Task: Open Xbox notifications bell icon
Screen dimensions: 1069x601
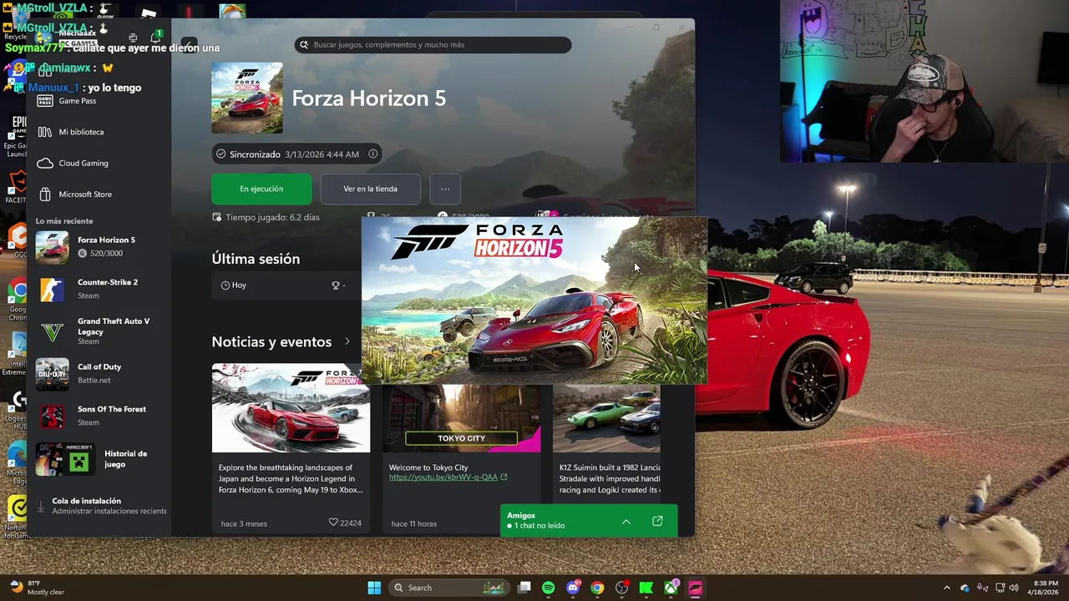Action: pos(155,38)
